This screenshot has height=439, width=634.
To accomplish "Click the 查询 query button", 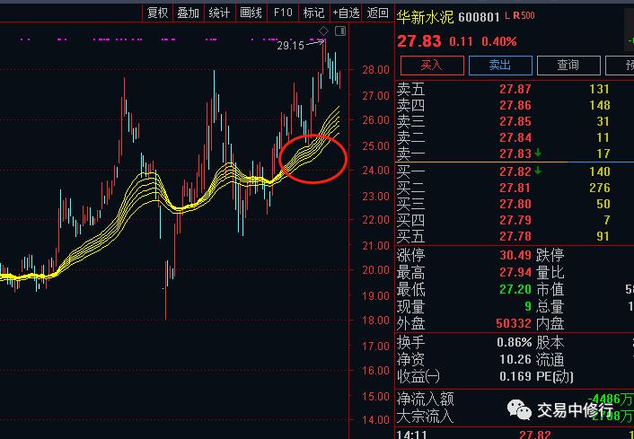I will pos(568,65).
